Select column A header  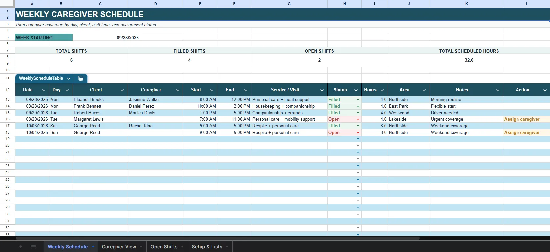[x=32, y=4]
